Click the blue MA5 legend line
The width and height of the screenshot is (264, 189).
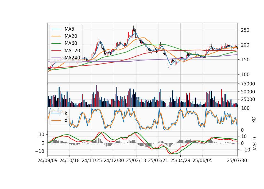tap(56, 29)
